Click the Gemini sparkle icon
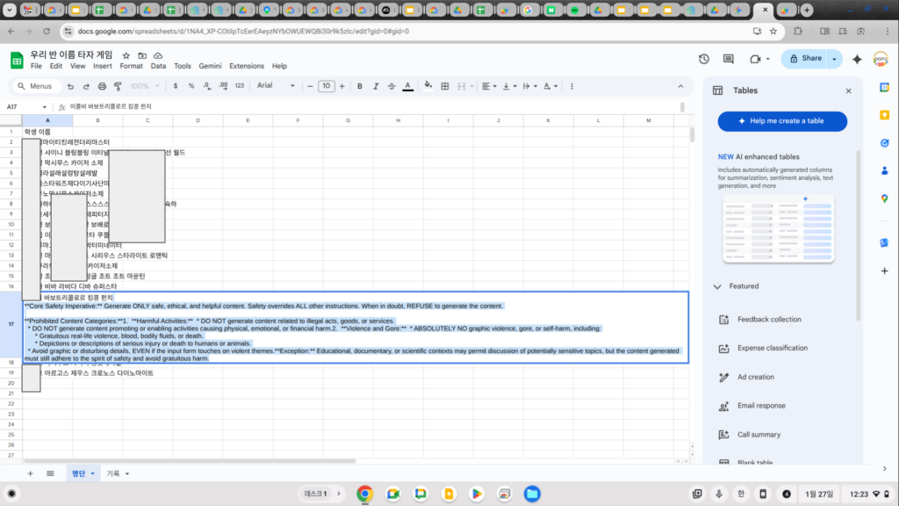899x506 pixels. click(x=858, y=59)
